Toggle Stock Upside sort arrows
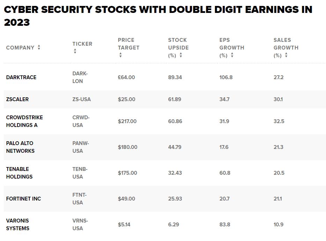This screenshot has height=241, width=326. pyautogui.click(x=181, y=55)
